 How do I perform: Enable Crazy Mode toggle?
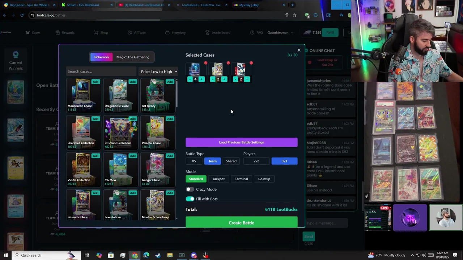(190, 189)
